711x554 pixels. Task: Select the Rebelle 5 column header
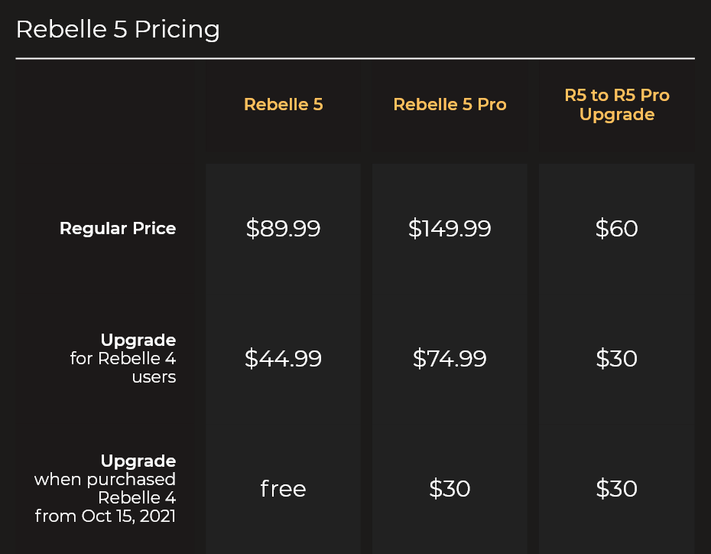284,104
